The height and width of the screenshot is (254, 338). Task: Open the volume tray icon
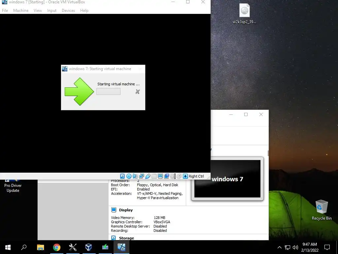[295, 247]
